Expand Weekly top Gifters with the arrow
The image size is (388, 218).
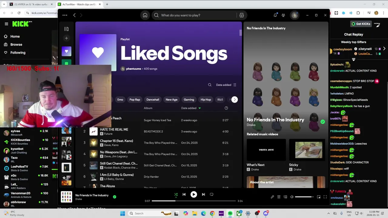pos(384,49)
